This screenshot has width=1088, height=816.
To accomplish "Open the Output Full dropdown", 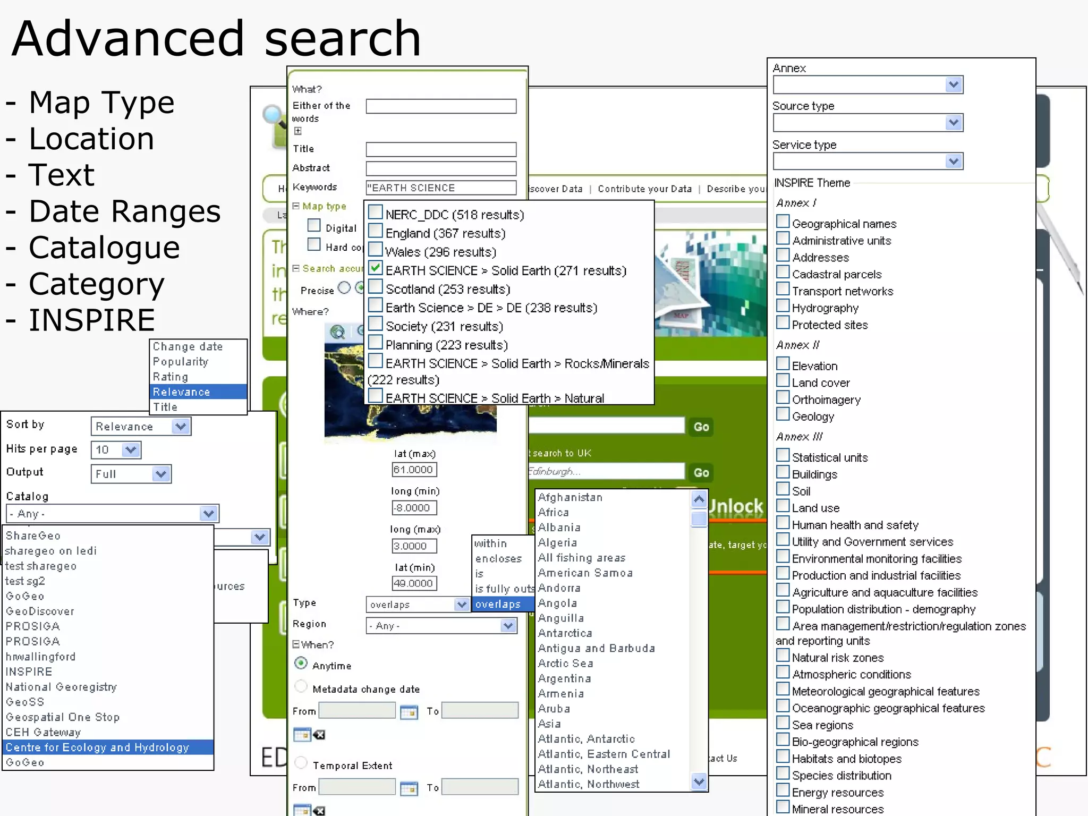I will click(131, 474).
